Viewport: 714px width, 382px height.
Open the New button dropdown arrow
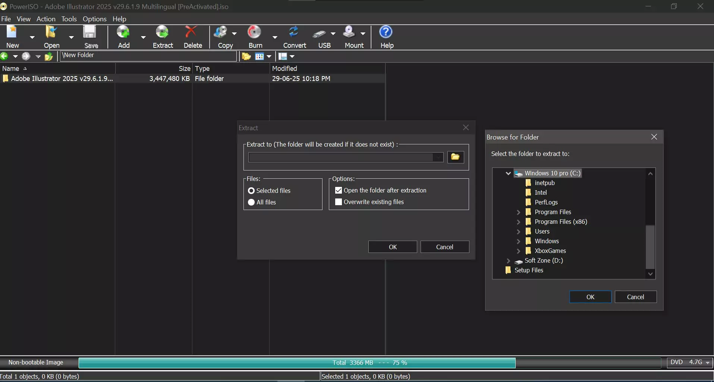[32, 37]
